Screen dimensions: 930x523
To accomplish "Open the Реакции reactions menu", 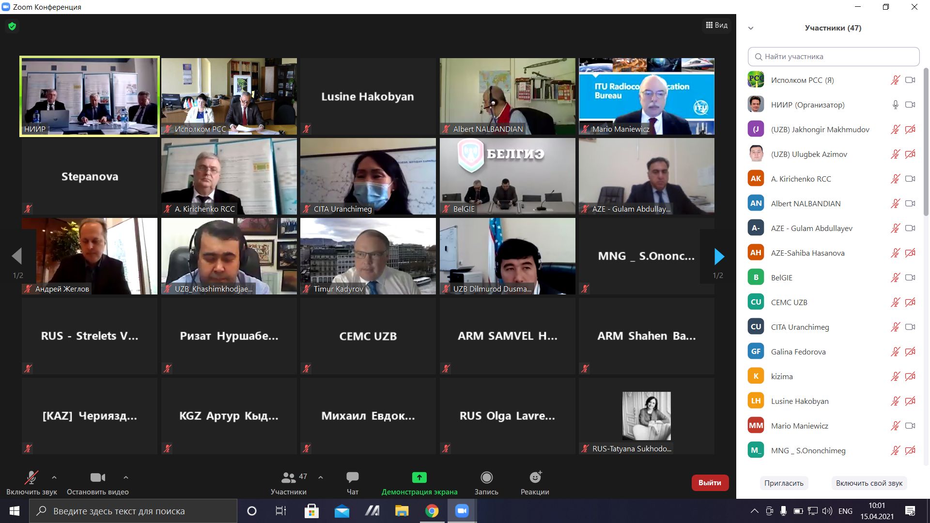I will click(x=535, y=483).
